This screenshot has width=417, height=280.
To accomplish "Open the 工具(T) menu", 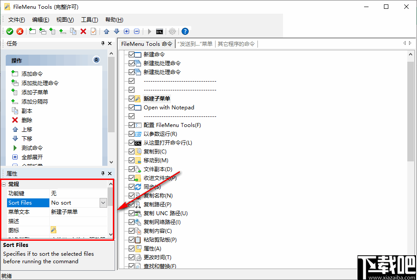I will [90, 19].
